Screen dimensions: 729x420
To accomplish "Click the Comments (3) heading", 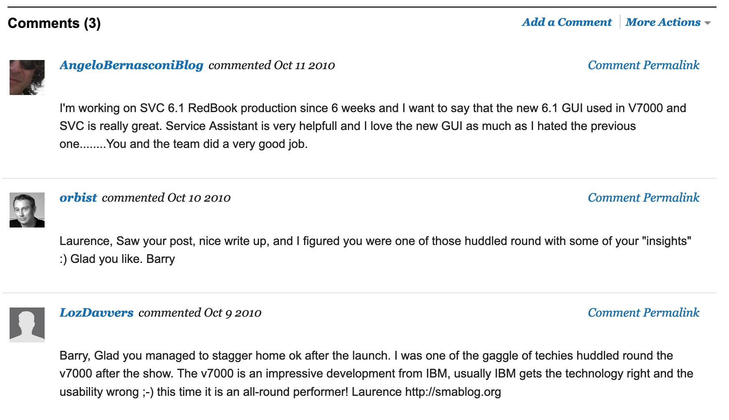I will tap(54, 23).
